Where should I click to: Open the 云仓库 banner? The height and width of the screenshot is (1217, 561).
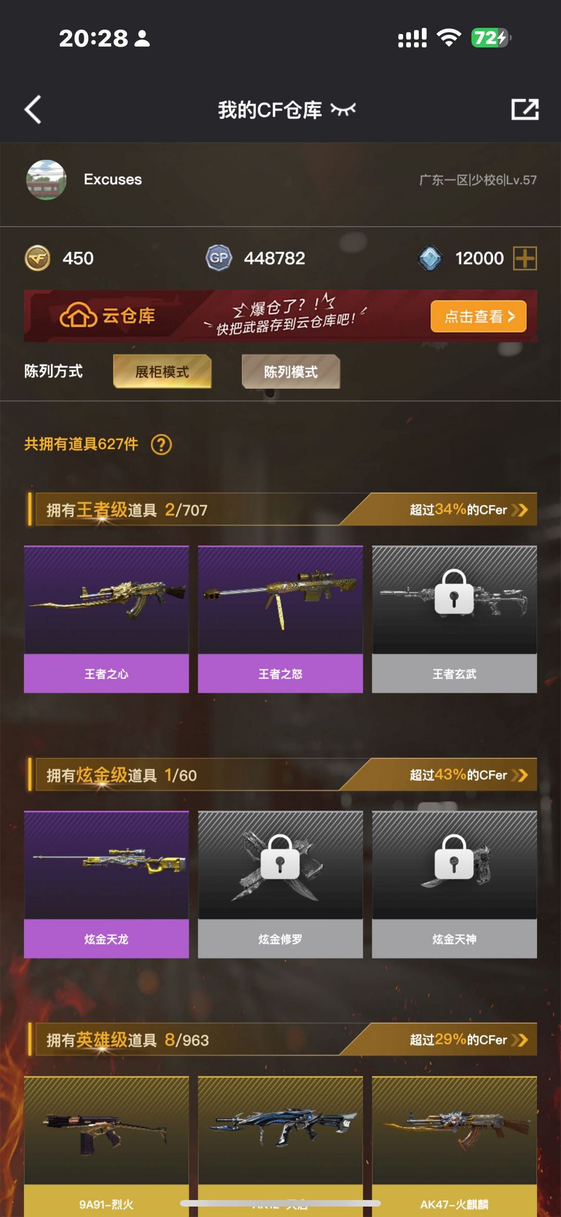pyautogui.click(x=280, y=316)
